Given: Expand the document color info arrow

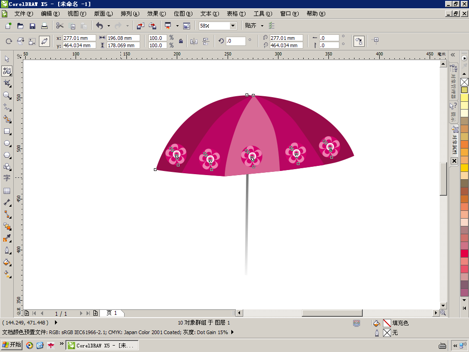Looking at the screenshot, I should coord(232,332).
